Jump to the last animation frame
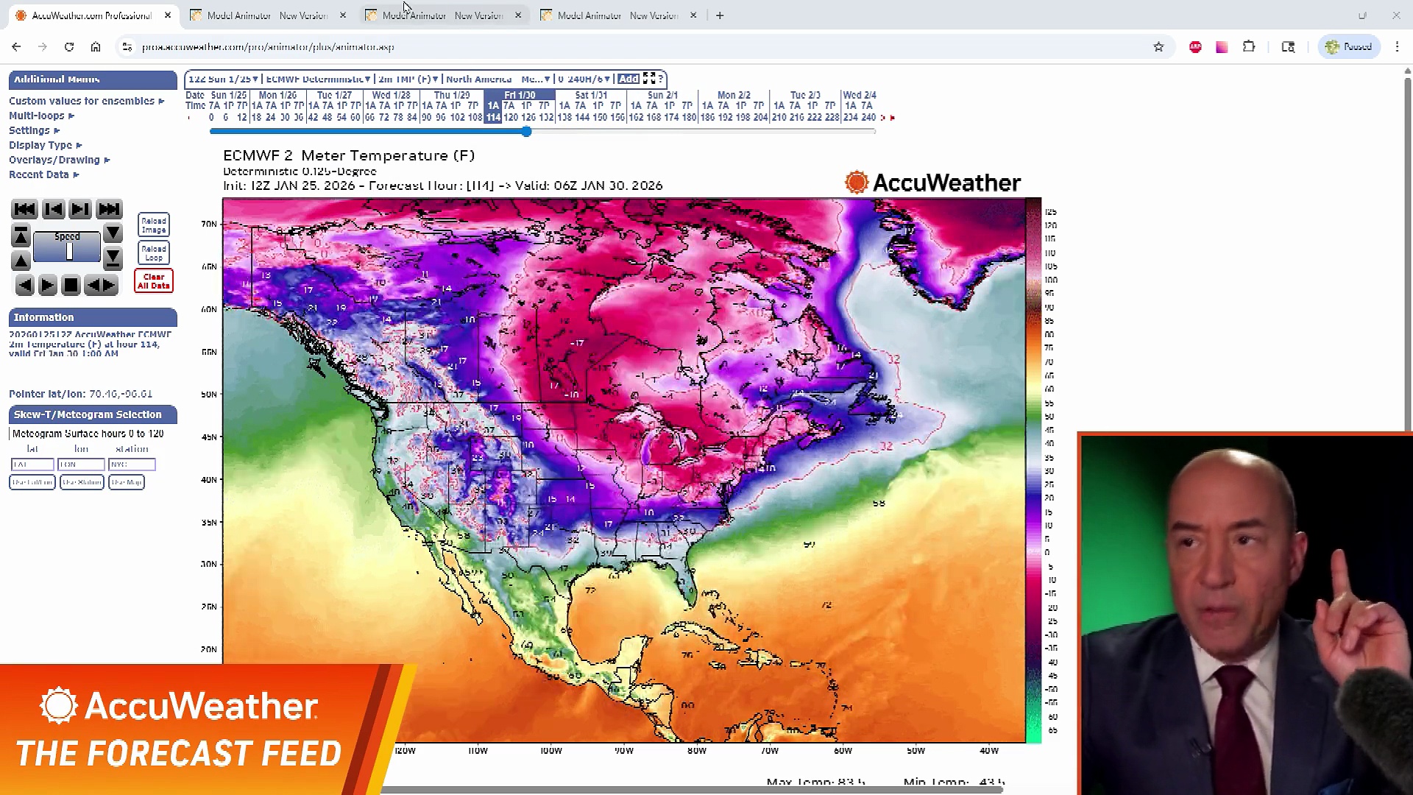This screenshot has height=795, width=1413. 109,209
